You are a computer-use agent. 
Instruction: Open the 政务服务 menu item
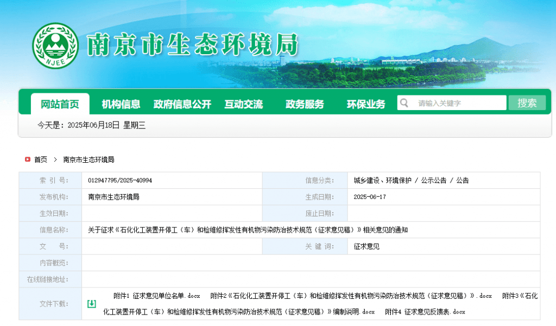pos(305,104)
